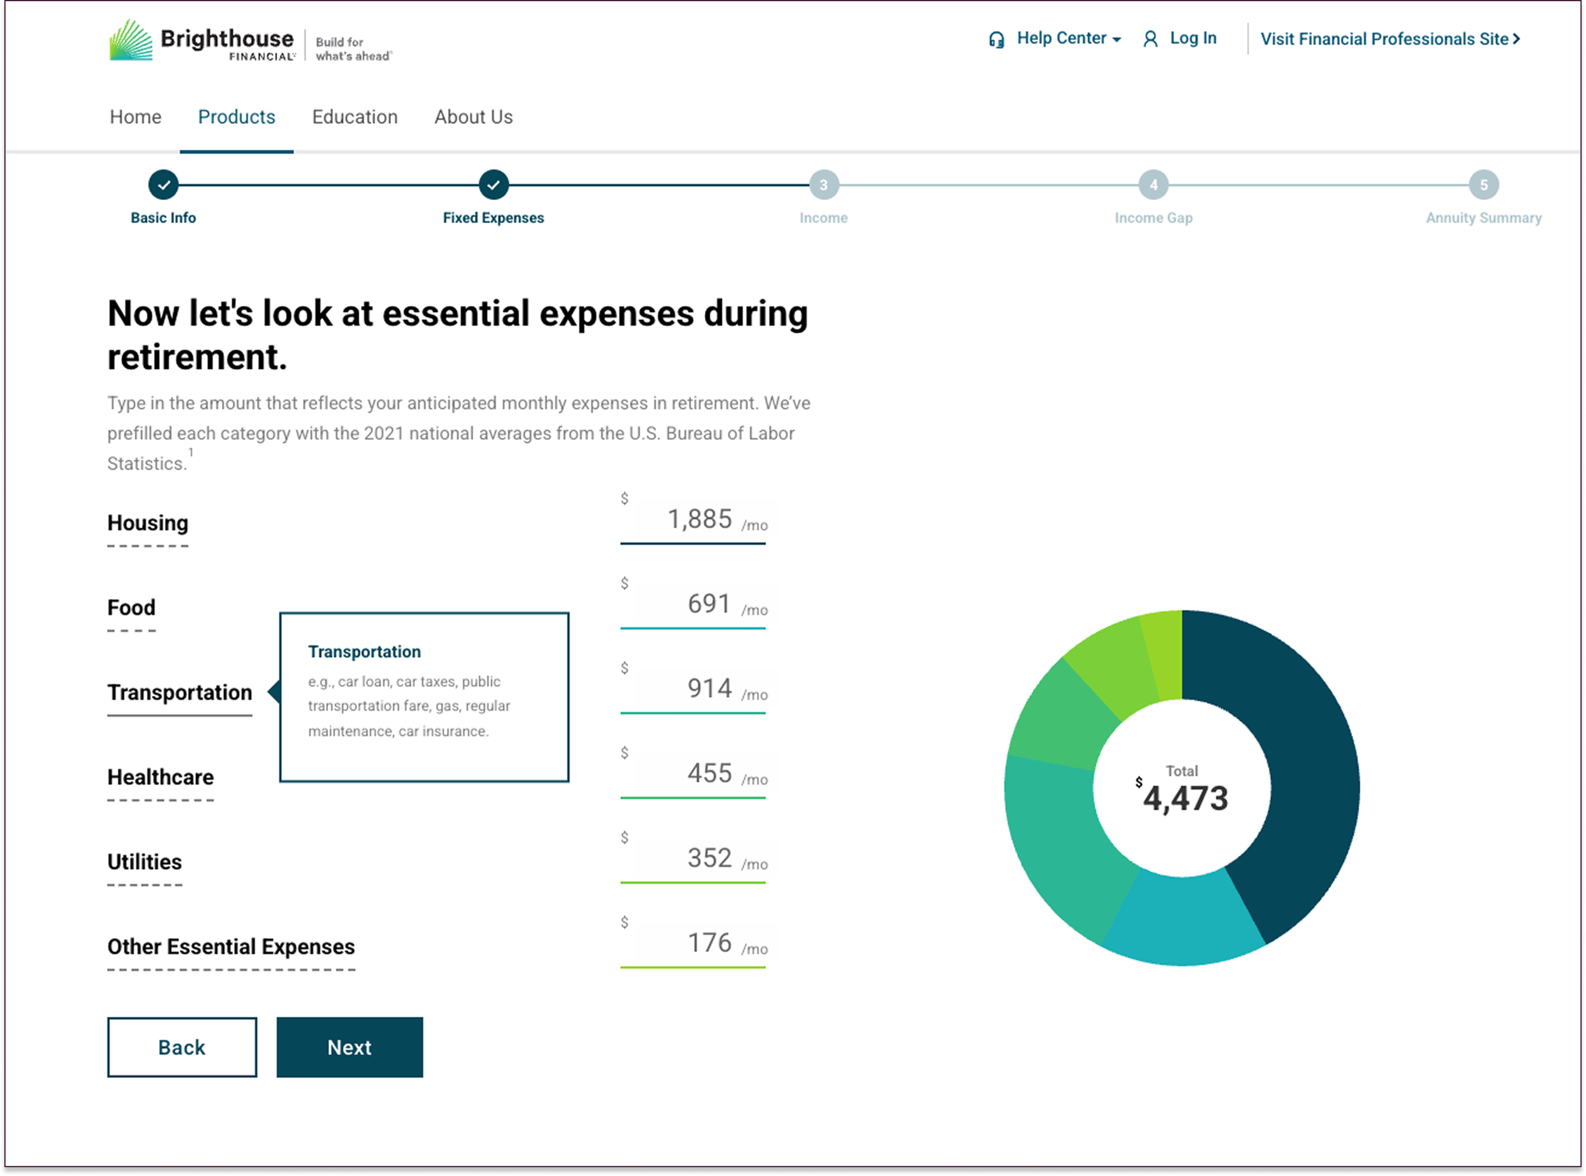Image resolution: width=1586 pixels, height=1176 pixels.
Task: Open the Products tab
Action: point(236,117)
